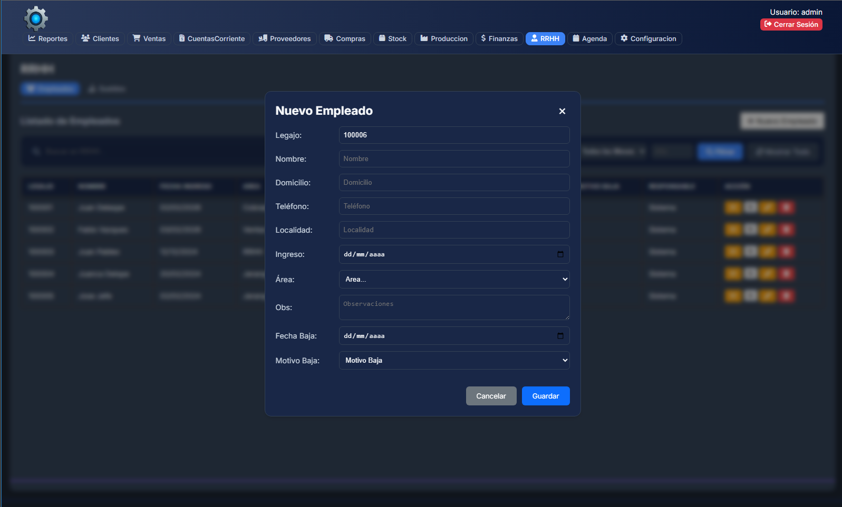Open Proveedores section
Viewport: 842px width, 507px height.
285,38
